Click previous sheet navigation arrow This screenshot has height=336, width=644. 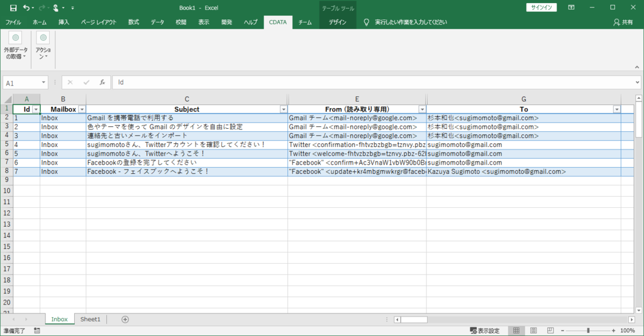pyautogui.click(x=14, y=319)
